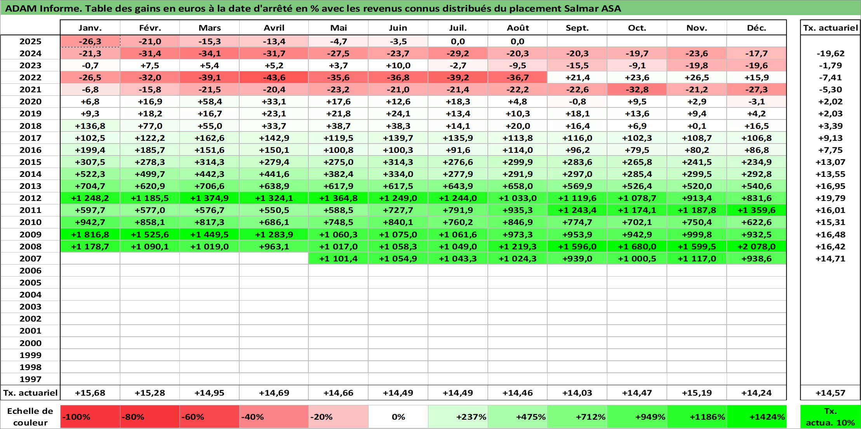This screenshot has width=861, height=429.
Task: Select the Tx. actuariel bottom row label
Action: (30, 393)
